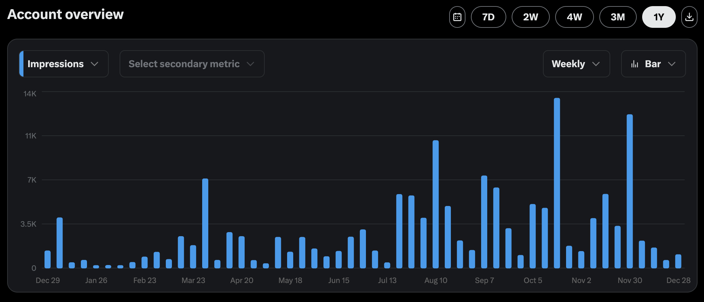Expand the Bar chart type chevron
The height and width of the screenshot is (302, 704).
[x=671, y=64]
